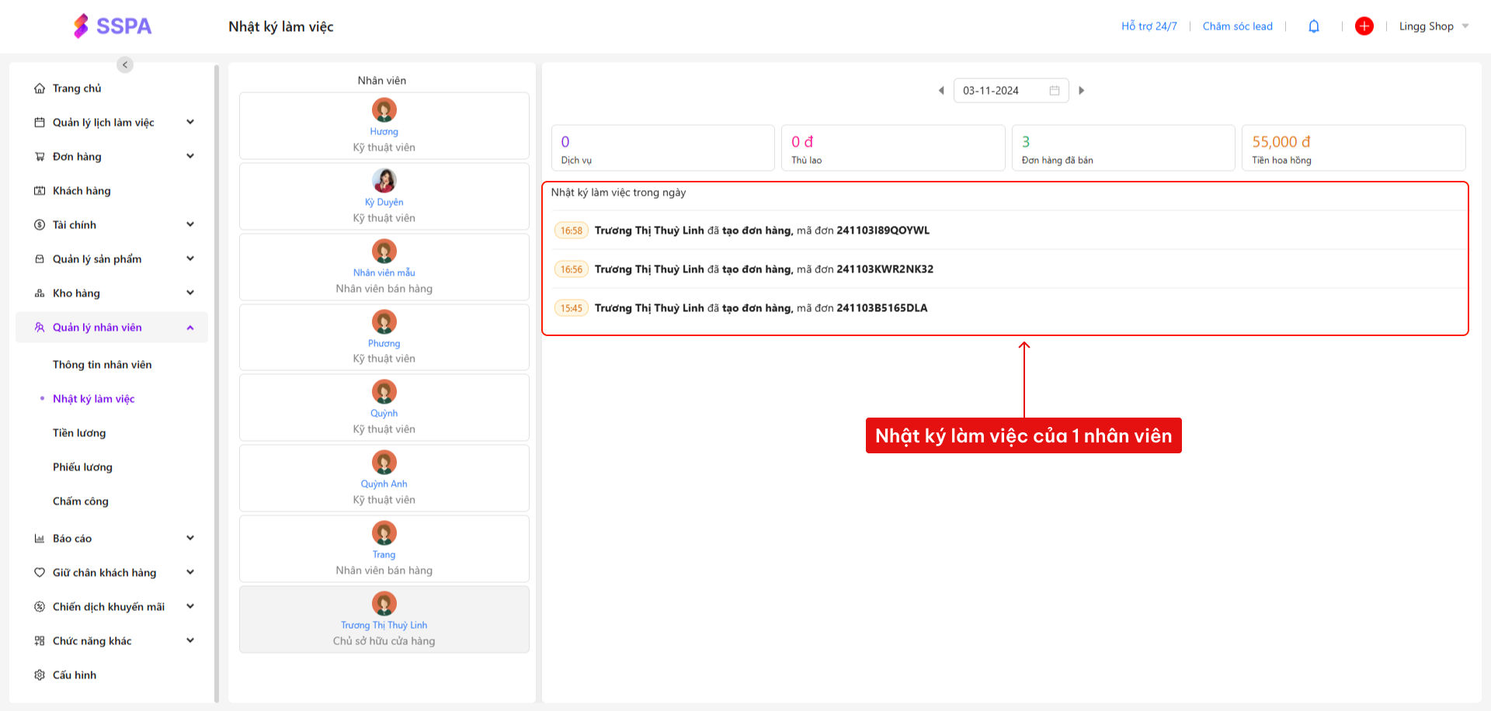This screenshot has height=711, width=1491.
Task: Open the calendar picker icon
Action: click(x=1055, y=91)
